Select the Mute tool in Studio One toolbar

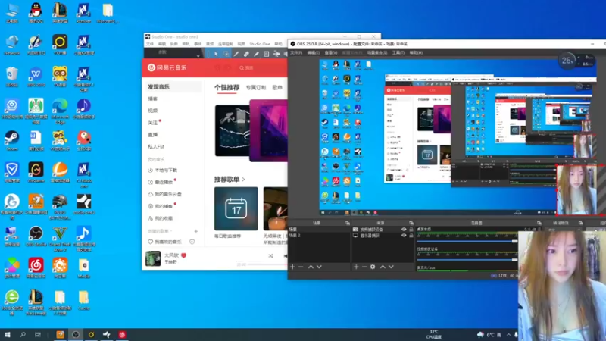tap(267, 54)
